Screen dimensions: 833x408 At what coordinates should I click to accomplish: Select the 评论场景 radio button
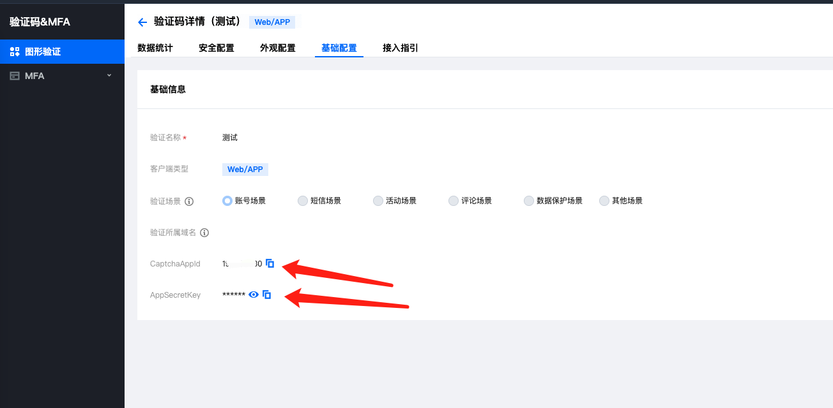click(454, 201)
